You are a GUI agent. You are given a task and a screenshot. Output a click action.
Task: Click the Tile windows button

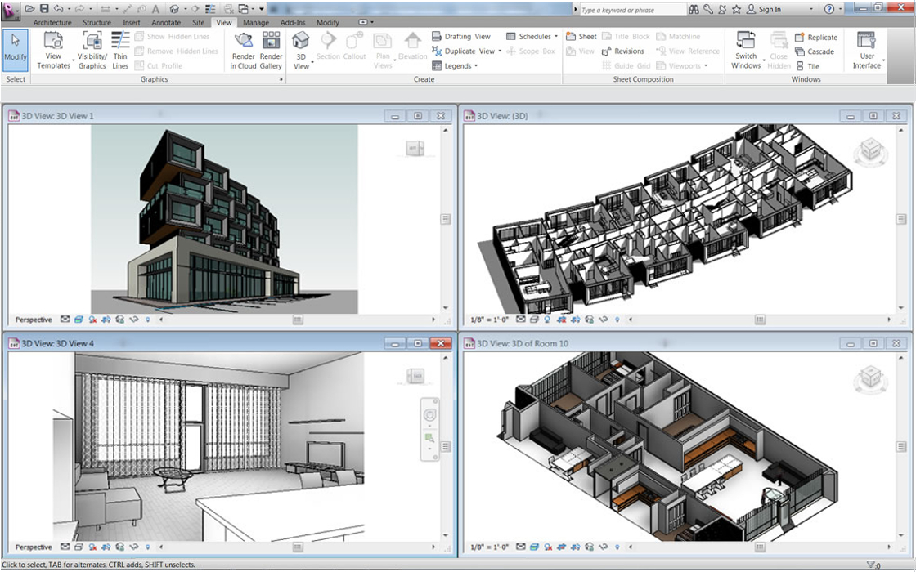point(808,66)
